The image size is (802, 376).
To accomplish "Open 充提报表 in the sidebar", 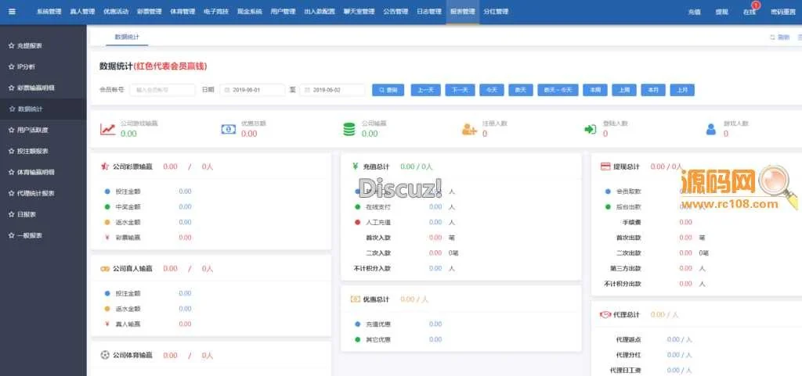I will click(x=31, y=46).
